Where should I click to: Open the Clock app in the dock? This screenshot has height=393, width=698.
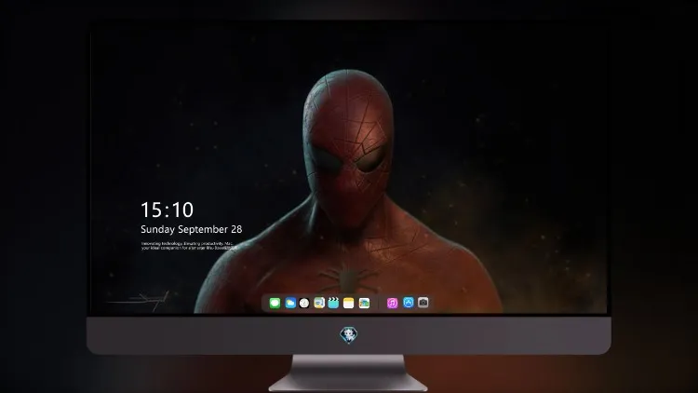tap(304, 303)
